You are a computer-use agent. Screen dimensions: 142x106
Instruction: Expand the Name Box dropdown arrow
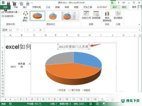tap(17, 30)
